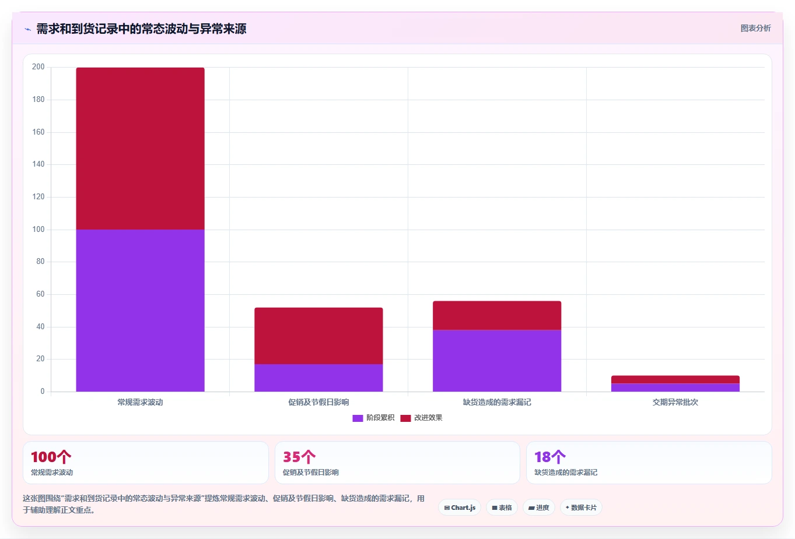Open the Chart.js tag chip

pyautogui.click(x=460, y=508)
